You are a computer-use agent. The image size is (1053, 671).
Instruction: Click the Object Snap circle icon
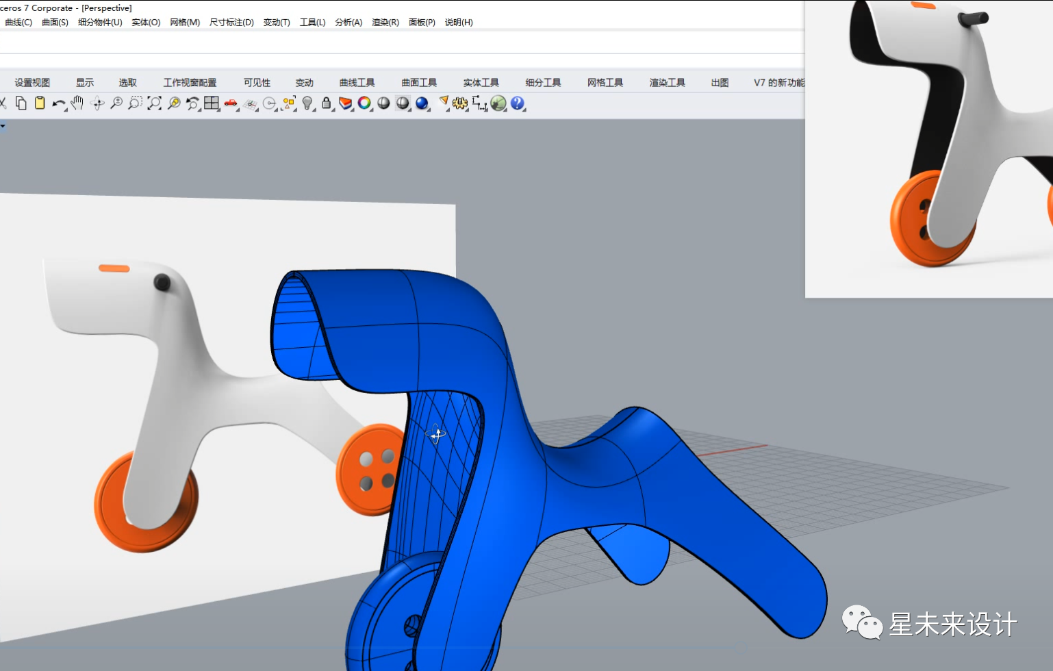point(270,103)
